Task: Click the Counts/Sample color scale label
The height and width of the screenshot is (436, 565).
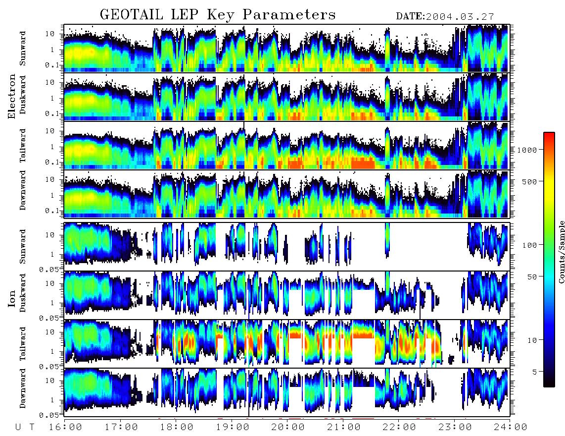Action: coord(561,252)
